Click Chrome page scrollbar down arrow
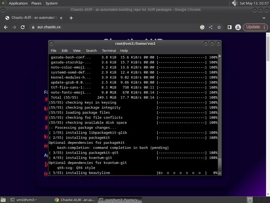 (268, 194)
